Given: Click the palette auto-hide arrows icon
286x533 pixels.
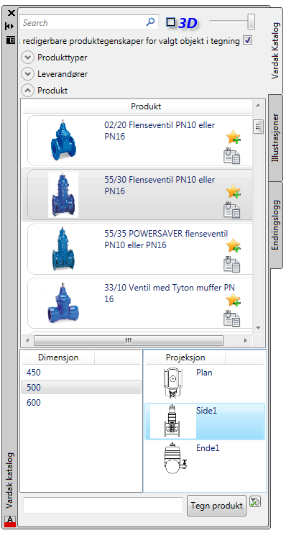Looking at the screenshot, I should click(x=10, y=26).
